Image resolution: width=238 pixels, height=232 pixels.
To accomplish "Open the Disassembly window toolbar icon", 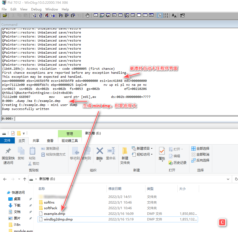I will 133,15.
